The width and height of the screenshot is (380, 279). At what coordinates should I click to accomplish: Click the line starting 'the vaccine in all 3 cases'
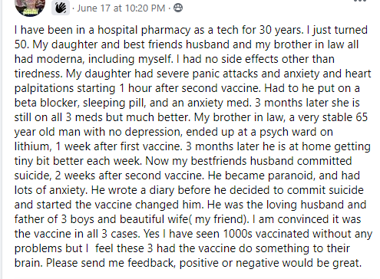tap(193, 234)
